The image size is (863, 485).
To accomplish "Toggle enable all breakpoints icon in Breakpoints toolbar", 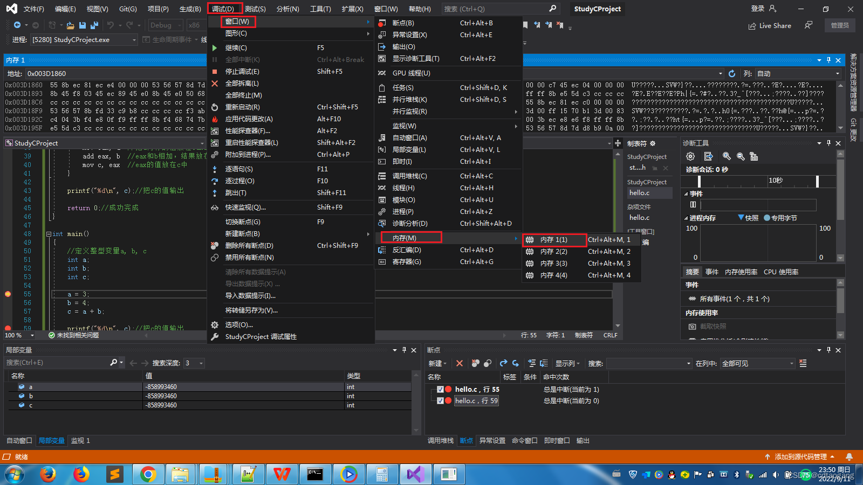I will pyautogui.click(x=487, y=363).
